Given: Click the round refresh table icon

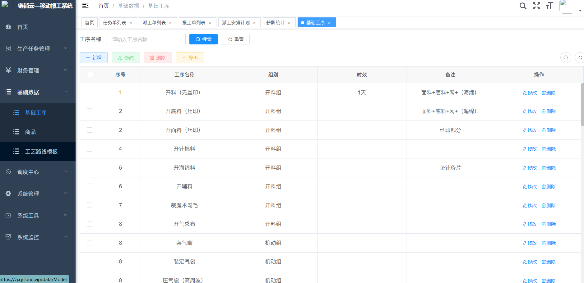Looking at the screenshot, I should pos(580,57).
